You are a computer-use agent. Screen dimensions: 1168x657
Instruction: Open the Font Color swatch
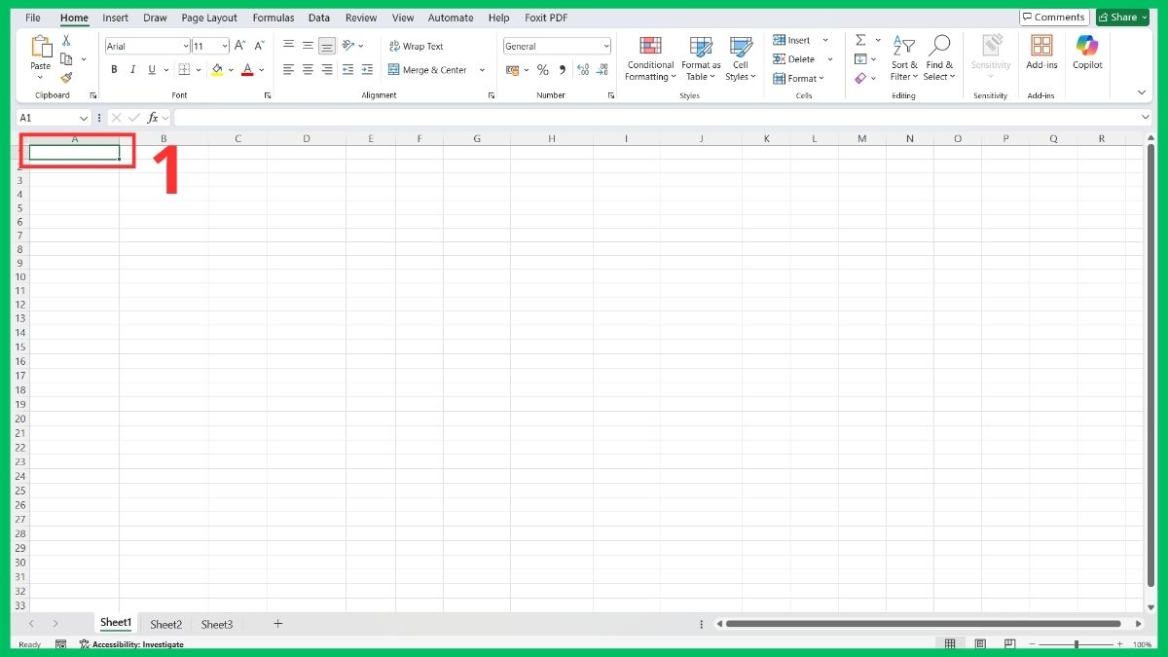(249, 69)
